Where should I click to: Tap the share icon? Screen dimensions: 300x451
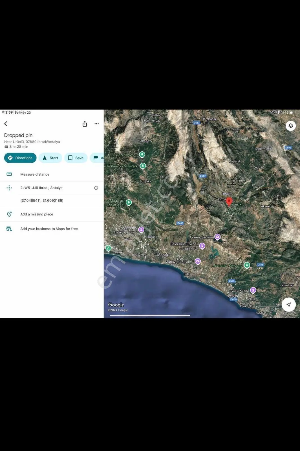(x=85, y=124)
